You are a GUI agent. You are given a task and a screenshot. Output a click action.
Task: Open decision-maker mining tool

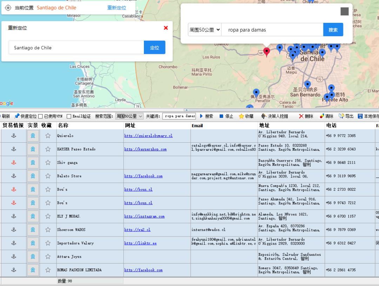[x=274, y=116]
